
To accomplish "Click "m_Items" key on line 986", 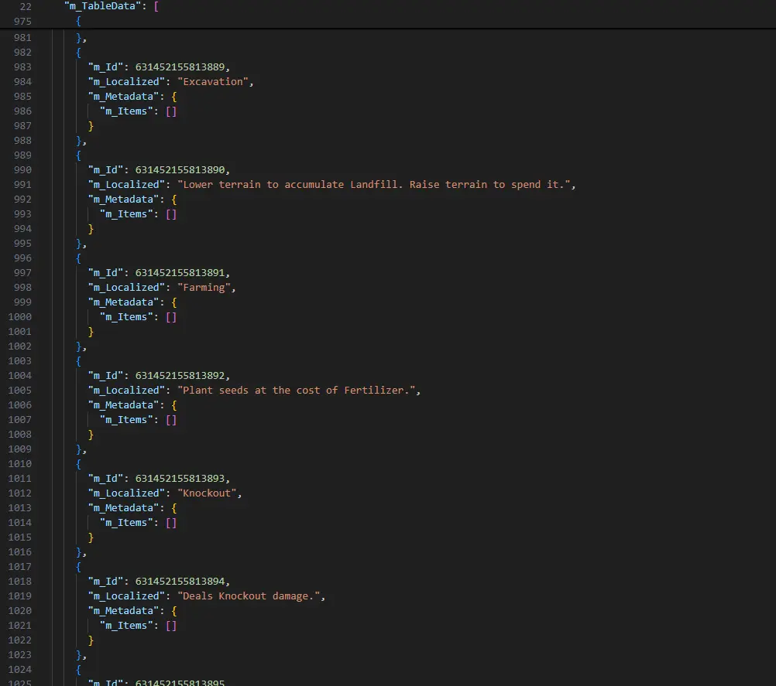I will pyautogui.click(x=126, y=111).
